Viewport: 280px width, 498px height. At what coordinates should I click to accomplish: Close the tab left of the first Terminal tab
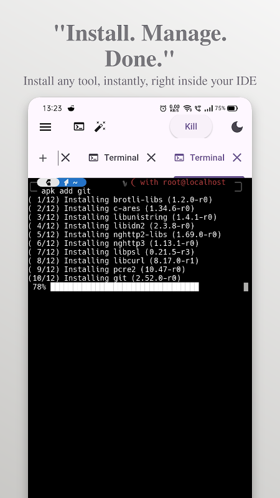coord(65,157)
